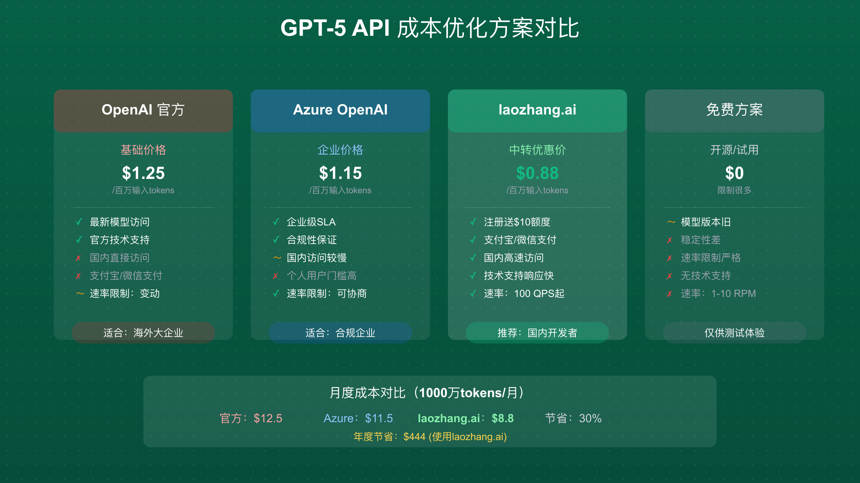860x483 pixels.
Task: Click the 节省：30% figure
Action: (573, 418)
